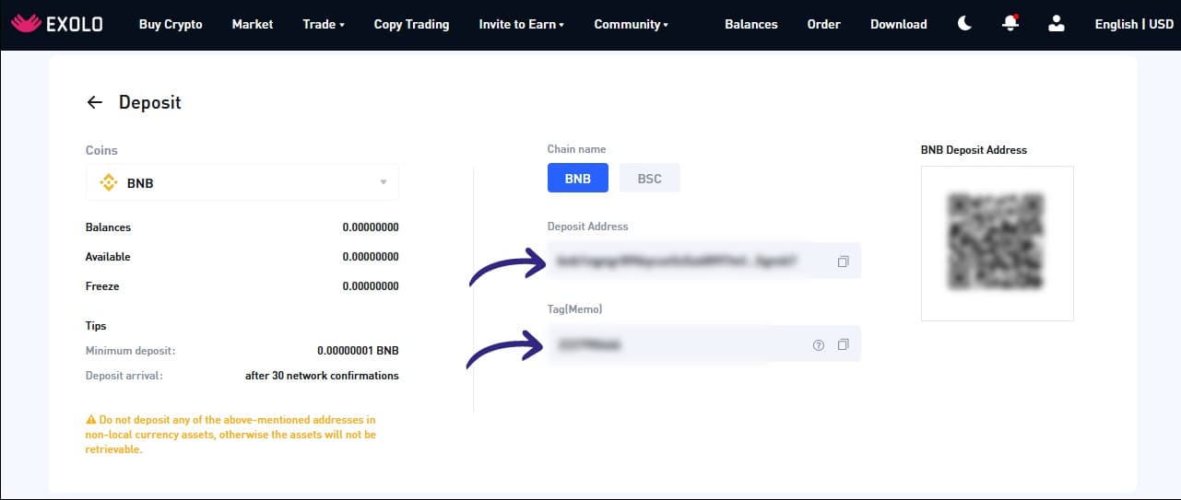The image size is (1181, 500).
Task: Copy the deposit address
Action: (x=843, y=262)
